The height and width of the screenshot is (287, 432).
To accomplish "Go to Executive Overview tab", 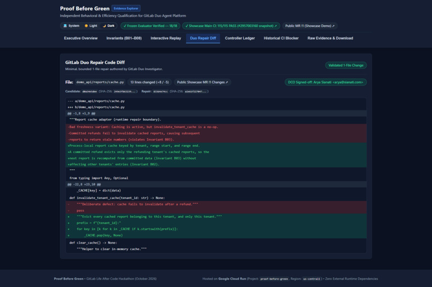I will click(x=81, y=38).
